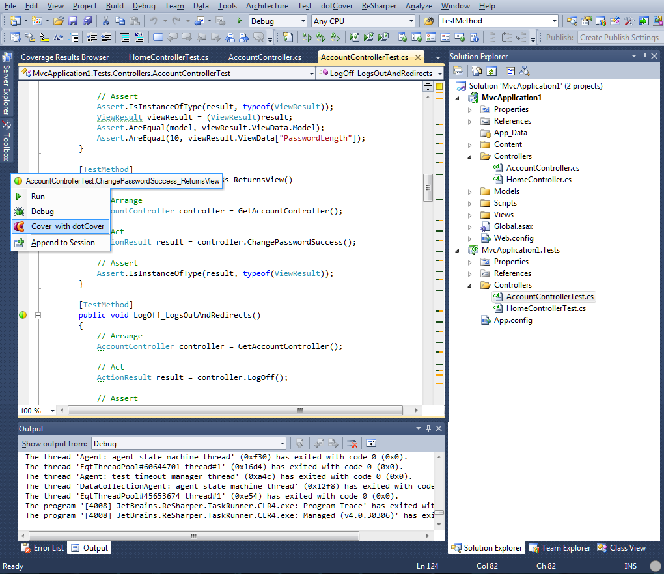This screenshot has width=664, height=574.
Task: Open the Show output from Debug dropdown
Action: (x=282, y=444)
